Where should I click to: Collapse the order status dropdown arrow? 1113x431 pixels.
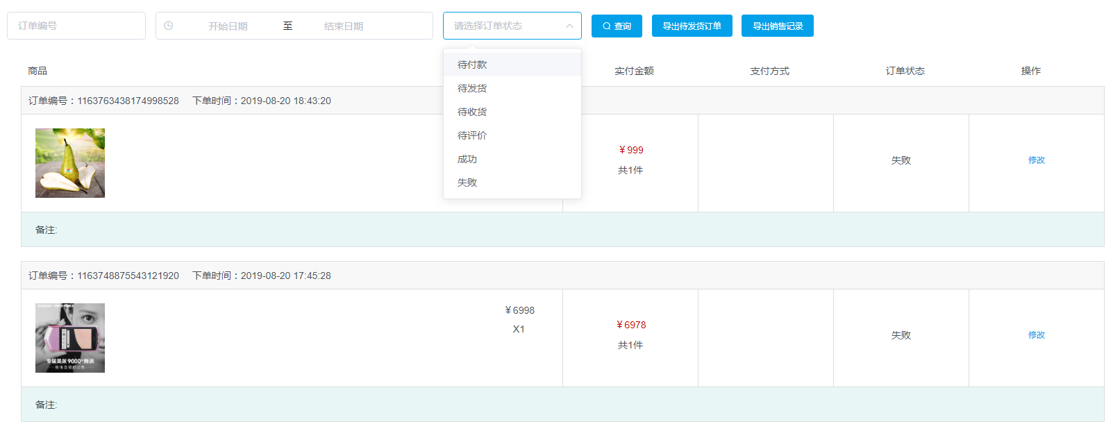pyautogui.click(x=569, y=26)
